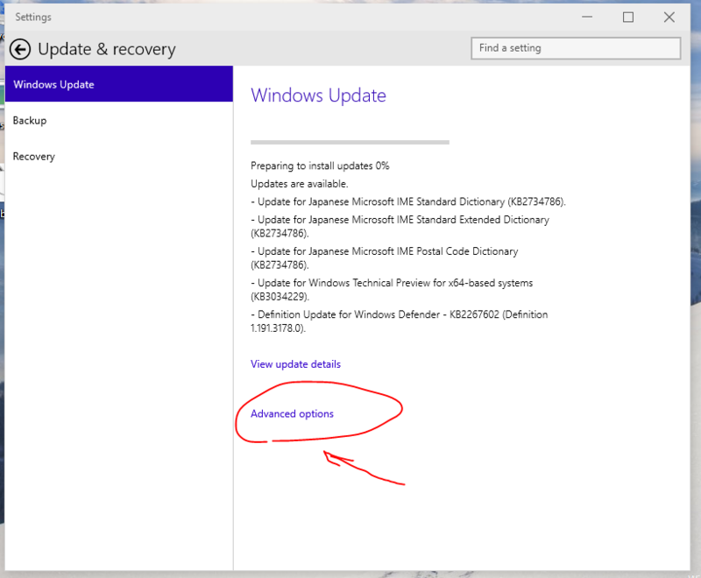
Task: Open the Recovery section
Action: coord(119,157)
